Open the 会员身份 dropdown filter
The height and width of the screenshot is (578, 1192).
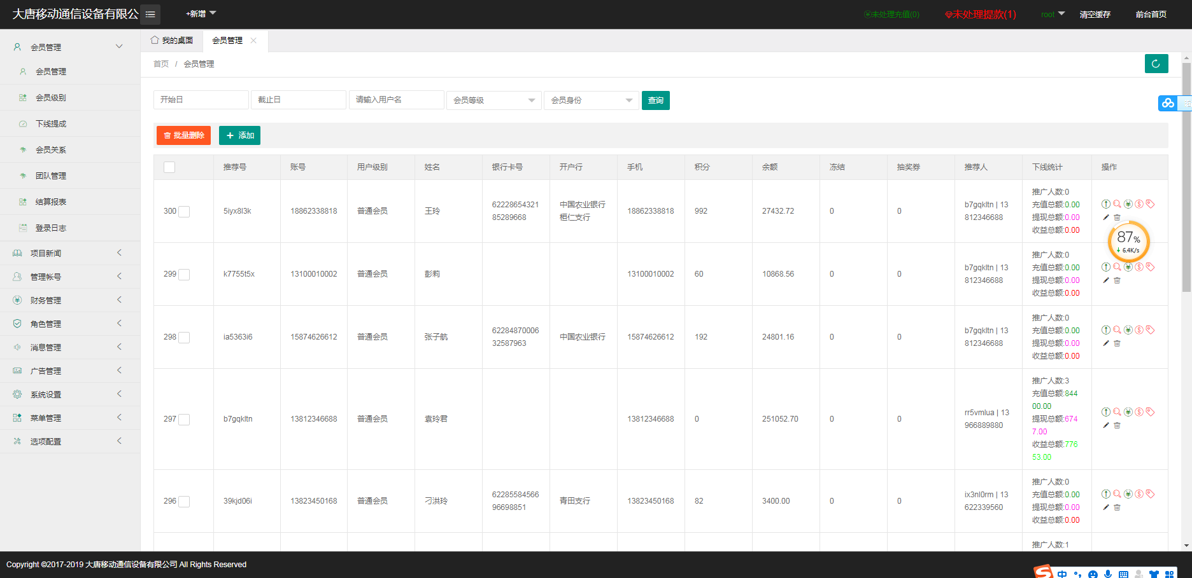591,100
